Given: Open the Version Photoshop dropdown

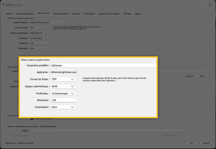Looking at the screenshot, I should pos(48,22).
